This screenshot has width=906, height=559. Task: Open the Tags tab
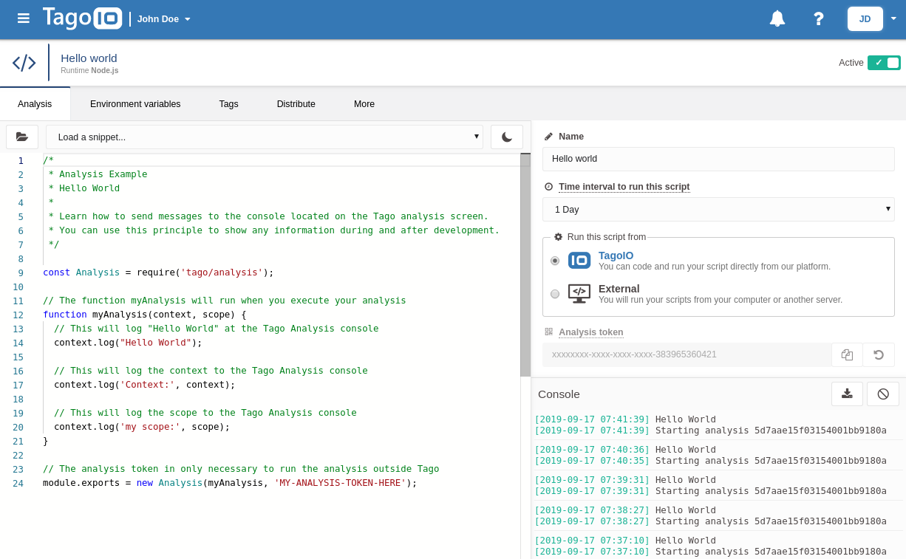coord(228,104)
